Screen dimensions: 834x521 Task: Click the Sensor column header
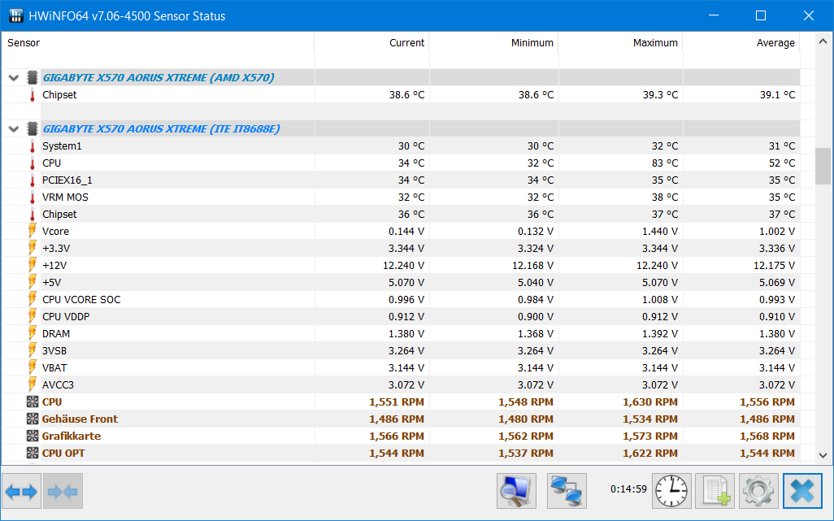click(158, 43)
